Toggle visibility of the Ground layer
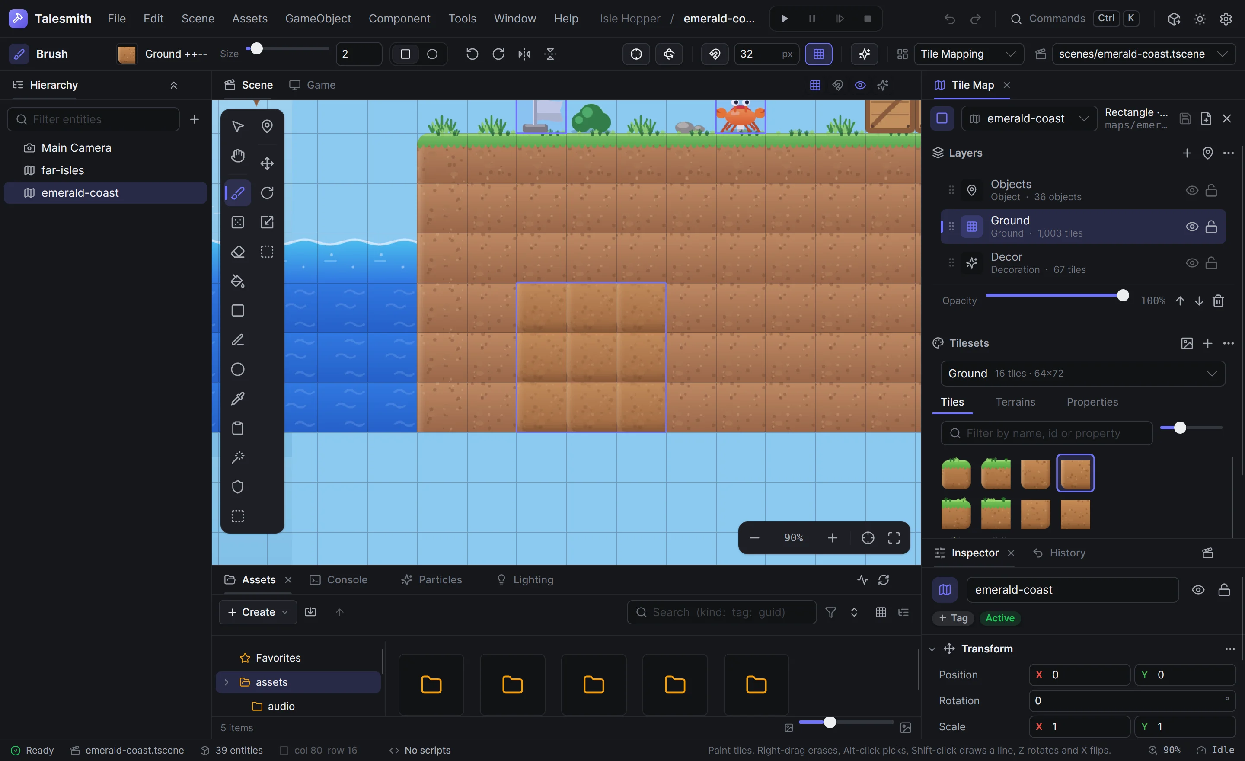 [x=1191, y=227]
